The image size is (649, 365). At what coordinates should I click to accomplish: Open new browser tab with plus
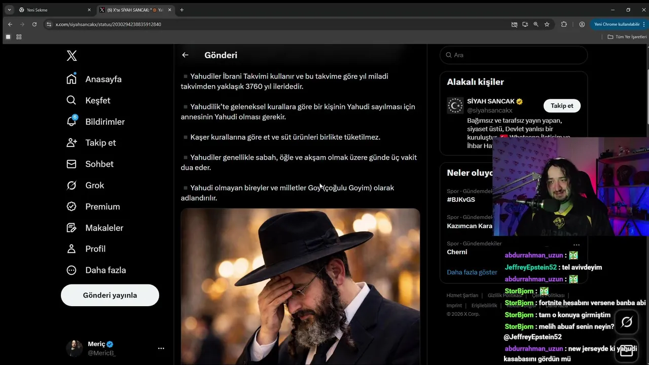[182, 10]
